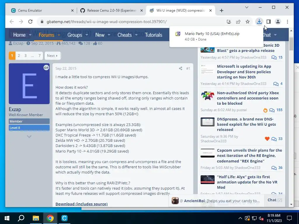
Task: Open the Xbox third party controllers article
Action: [248, 98]
